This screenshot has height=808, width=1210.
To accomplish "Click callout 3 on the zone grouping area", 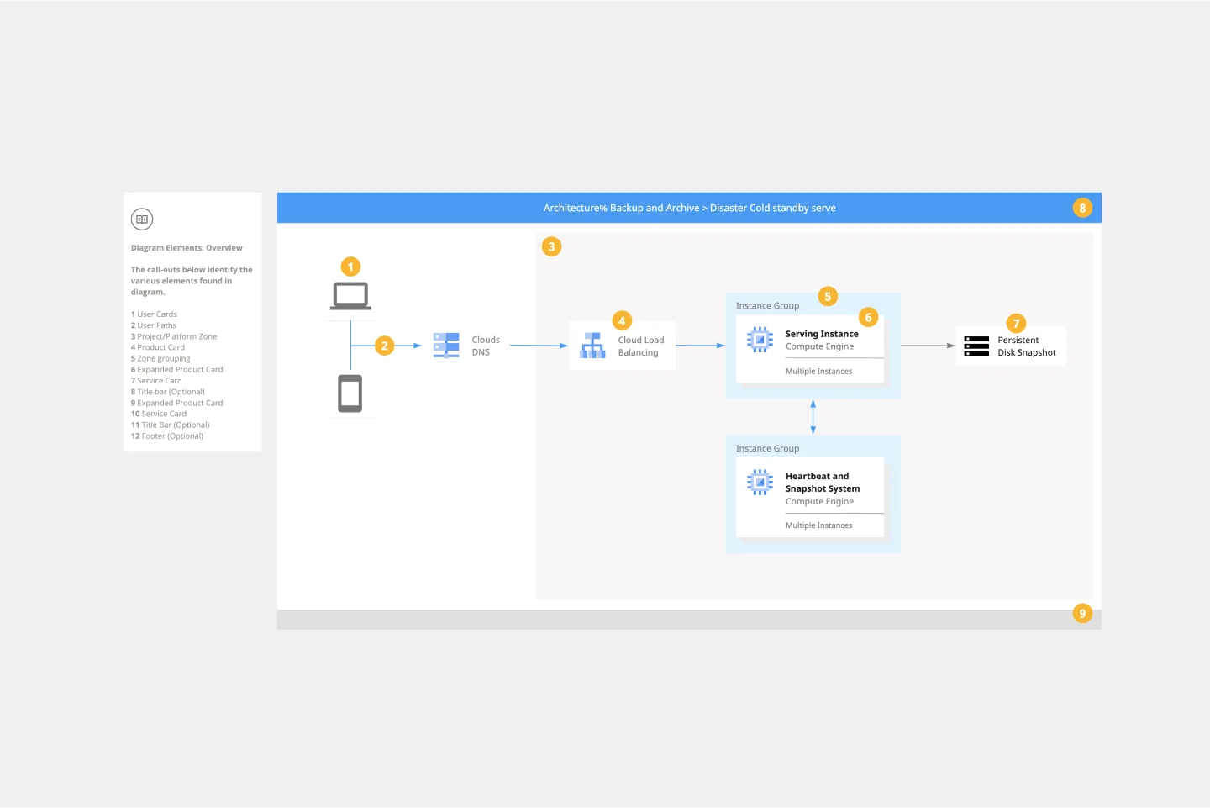I will (551, 246).
